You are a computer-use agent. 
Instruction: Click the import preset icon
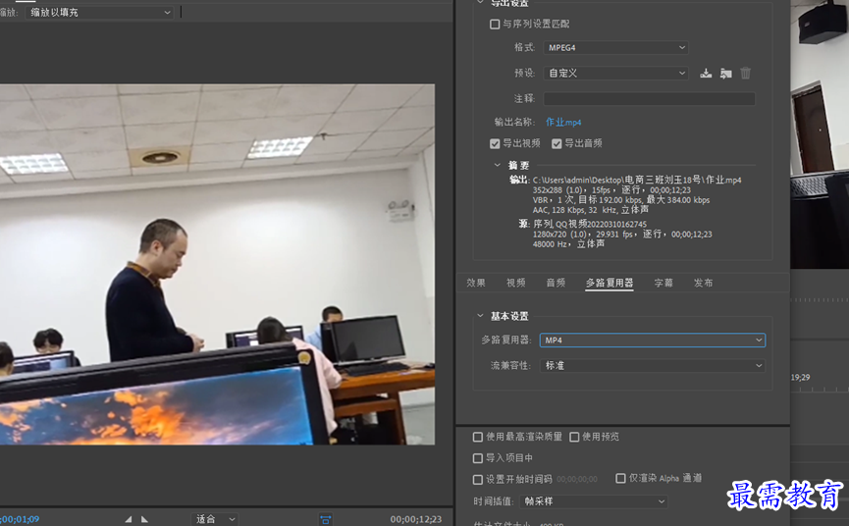pyautogui.click(x=726, y=73)
